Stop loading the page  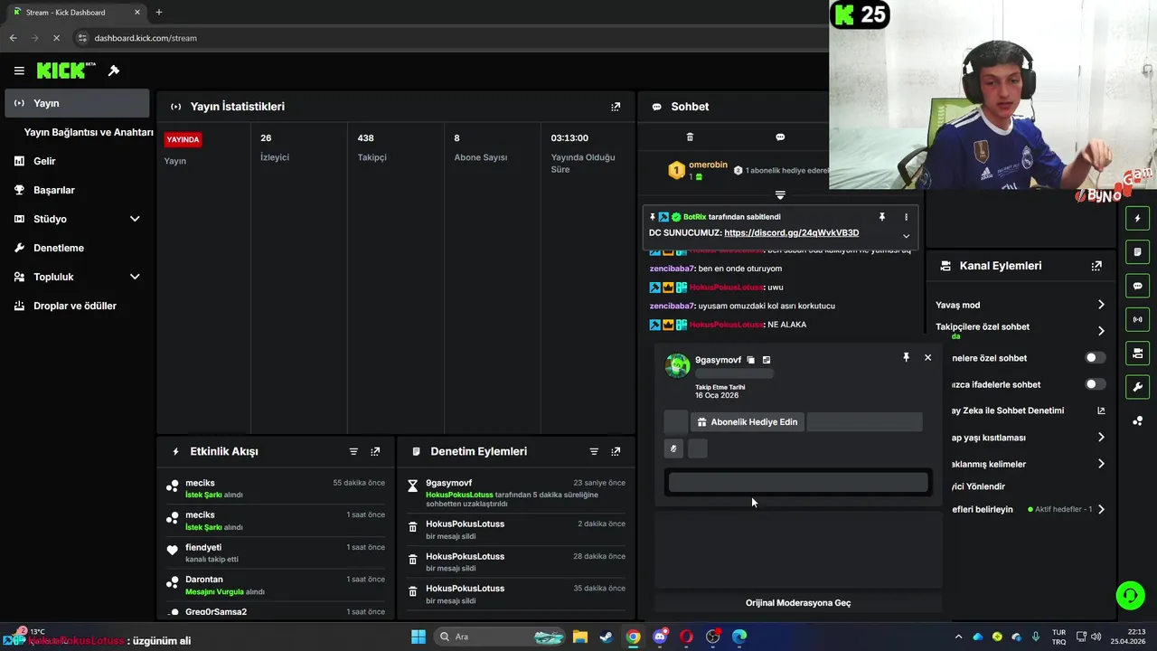(x=56, y=38)
